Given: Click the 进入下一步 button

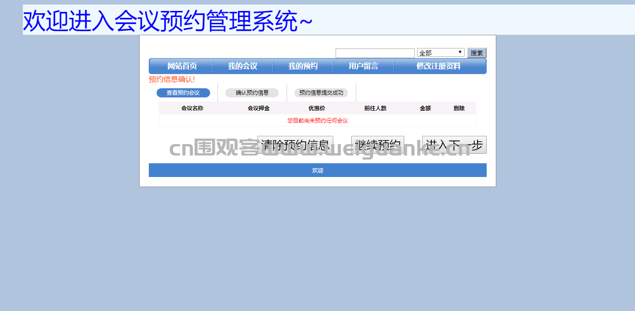Looking at the screenshot, I should click(x=454, y=145).
